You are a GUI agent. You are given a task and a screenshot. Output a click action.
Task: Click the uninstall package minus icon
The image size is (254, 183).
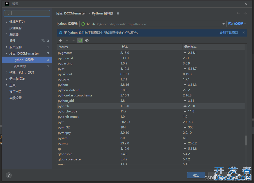point(67,40)
